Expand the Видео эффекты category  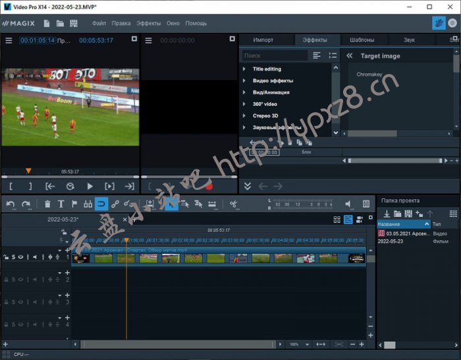(244, 80)
